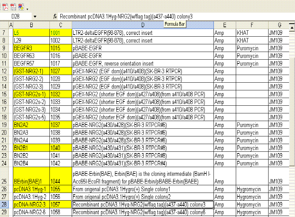
Task: Click cell '(GST-NRG2s-5)'
Action: [x=31, y=117]
